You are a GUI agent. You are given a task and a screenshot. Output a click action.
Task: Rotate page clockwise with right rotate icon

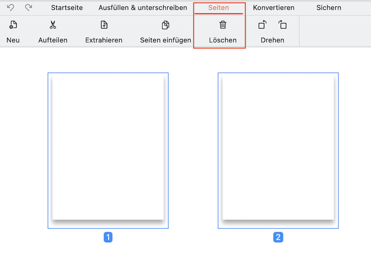tap(283, 25)
